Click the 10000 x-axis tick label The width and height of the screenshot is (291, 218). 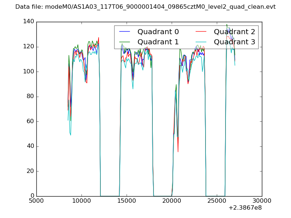pos(81,201)
